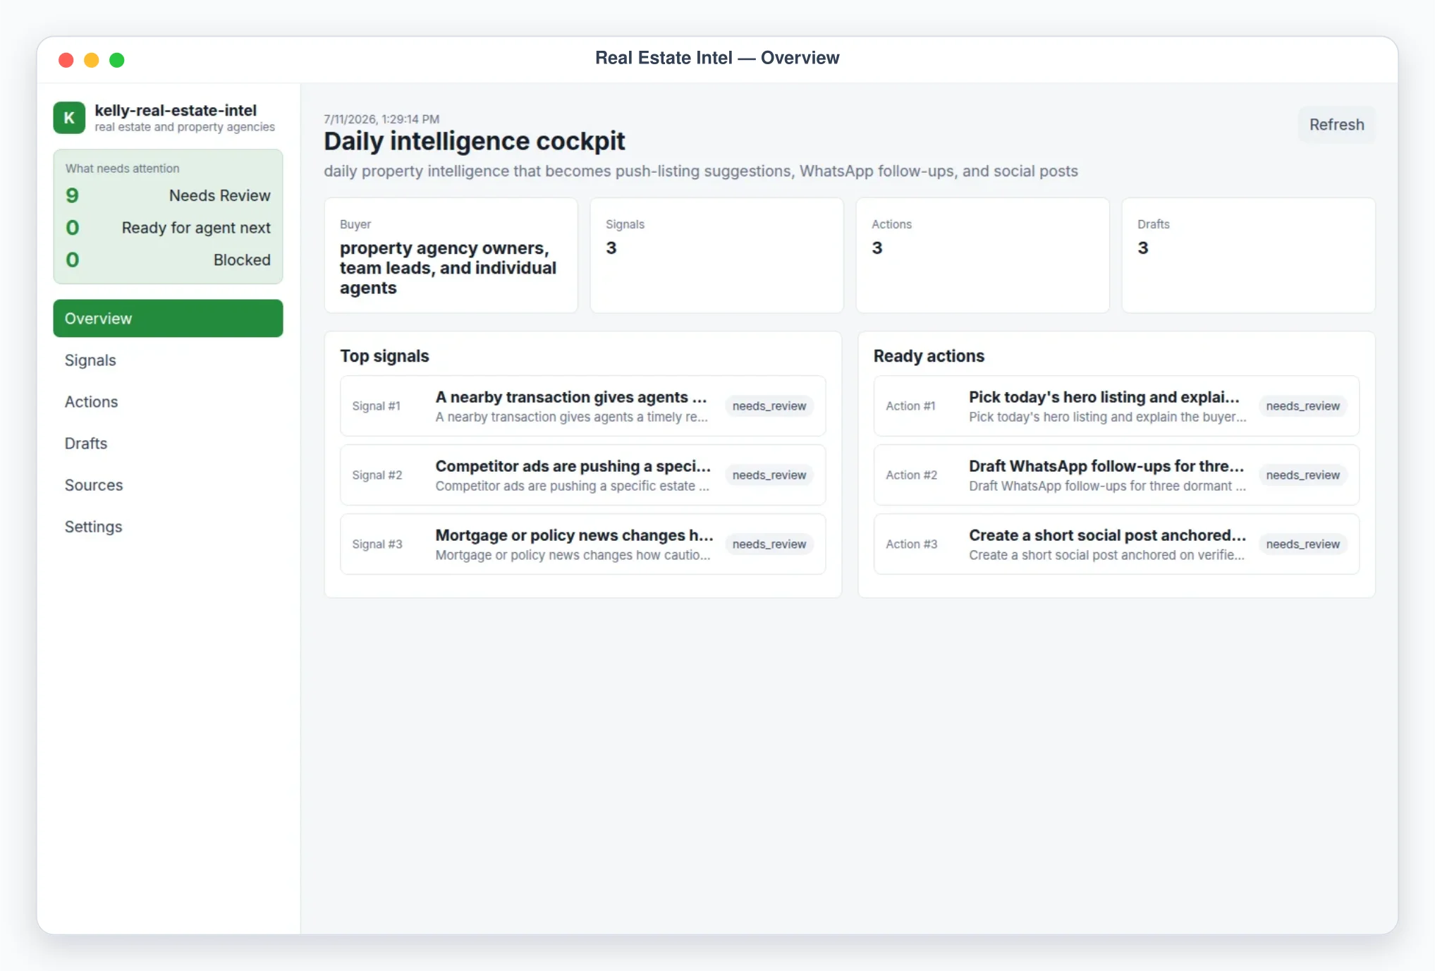Open Action #1 hero listing row
Image resolution: width=1435 pixels, height=971 pixels.
coord(1116,406)
